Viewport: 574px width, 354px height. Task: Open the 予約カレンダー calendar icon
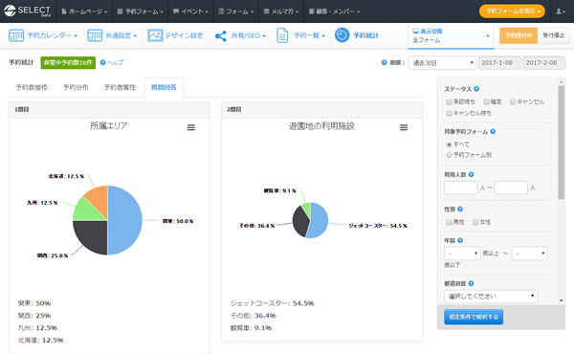(x=16, y=35)
